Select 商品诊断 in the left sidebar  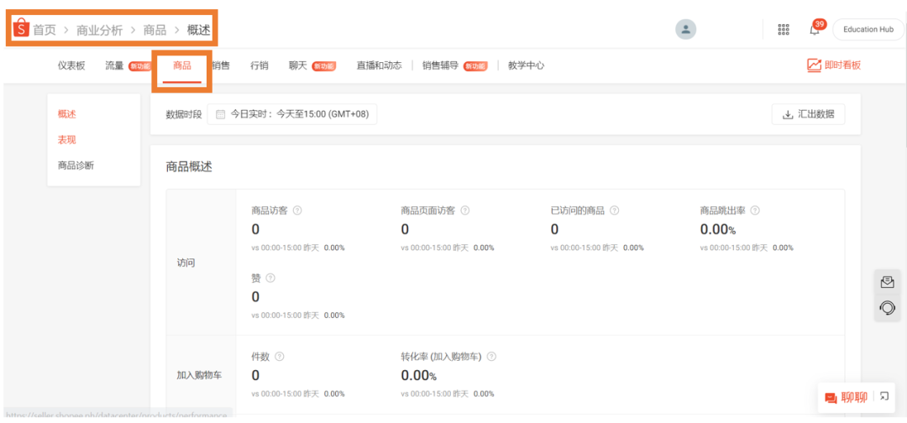coord(76,165)
